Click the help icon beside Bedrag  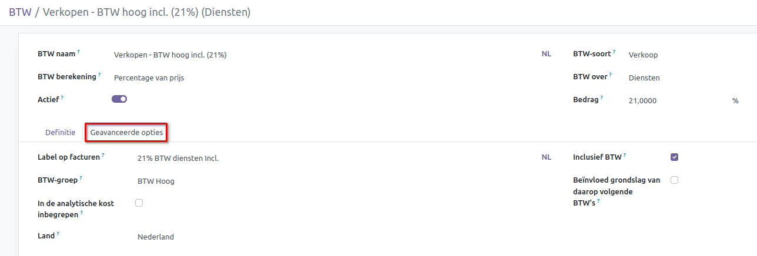(602, 98)
